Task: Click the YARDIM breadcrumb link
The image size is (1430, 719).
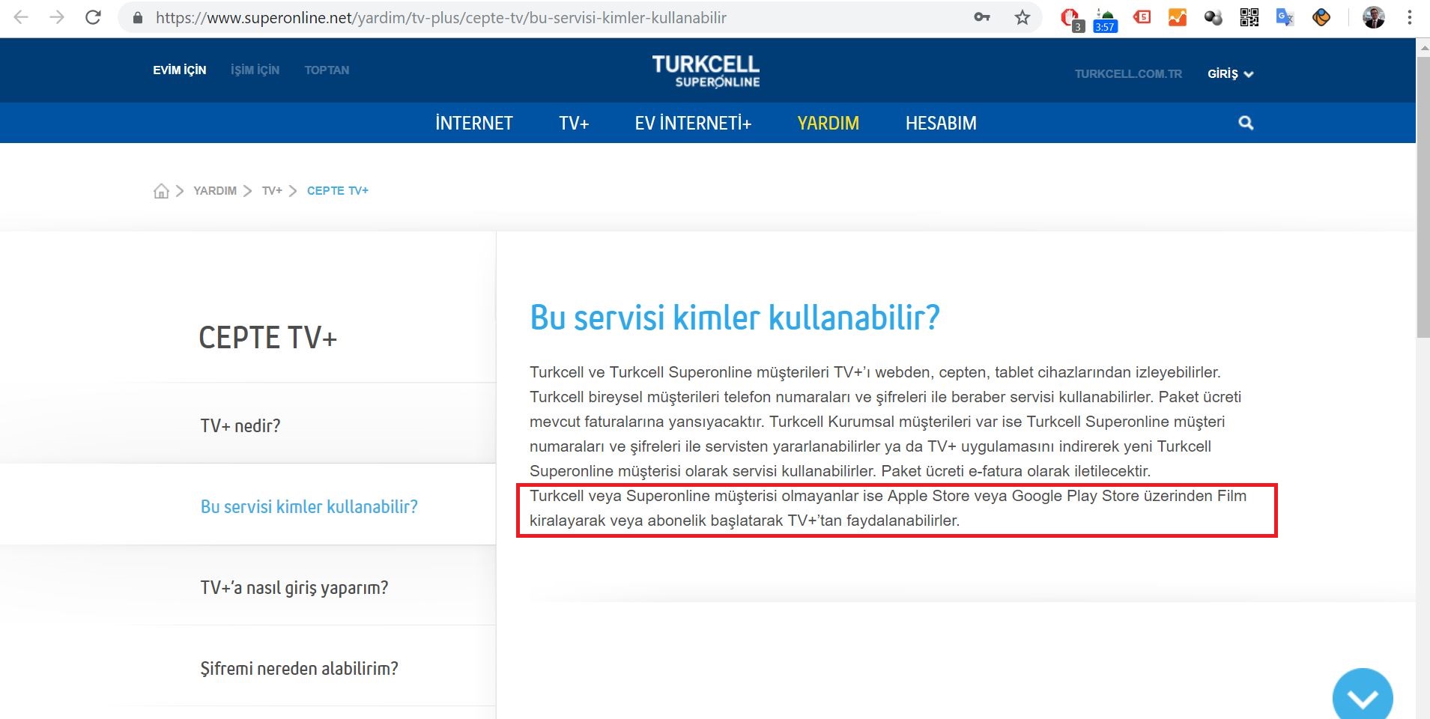Action: click(215, 191)
